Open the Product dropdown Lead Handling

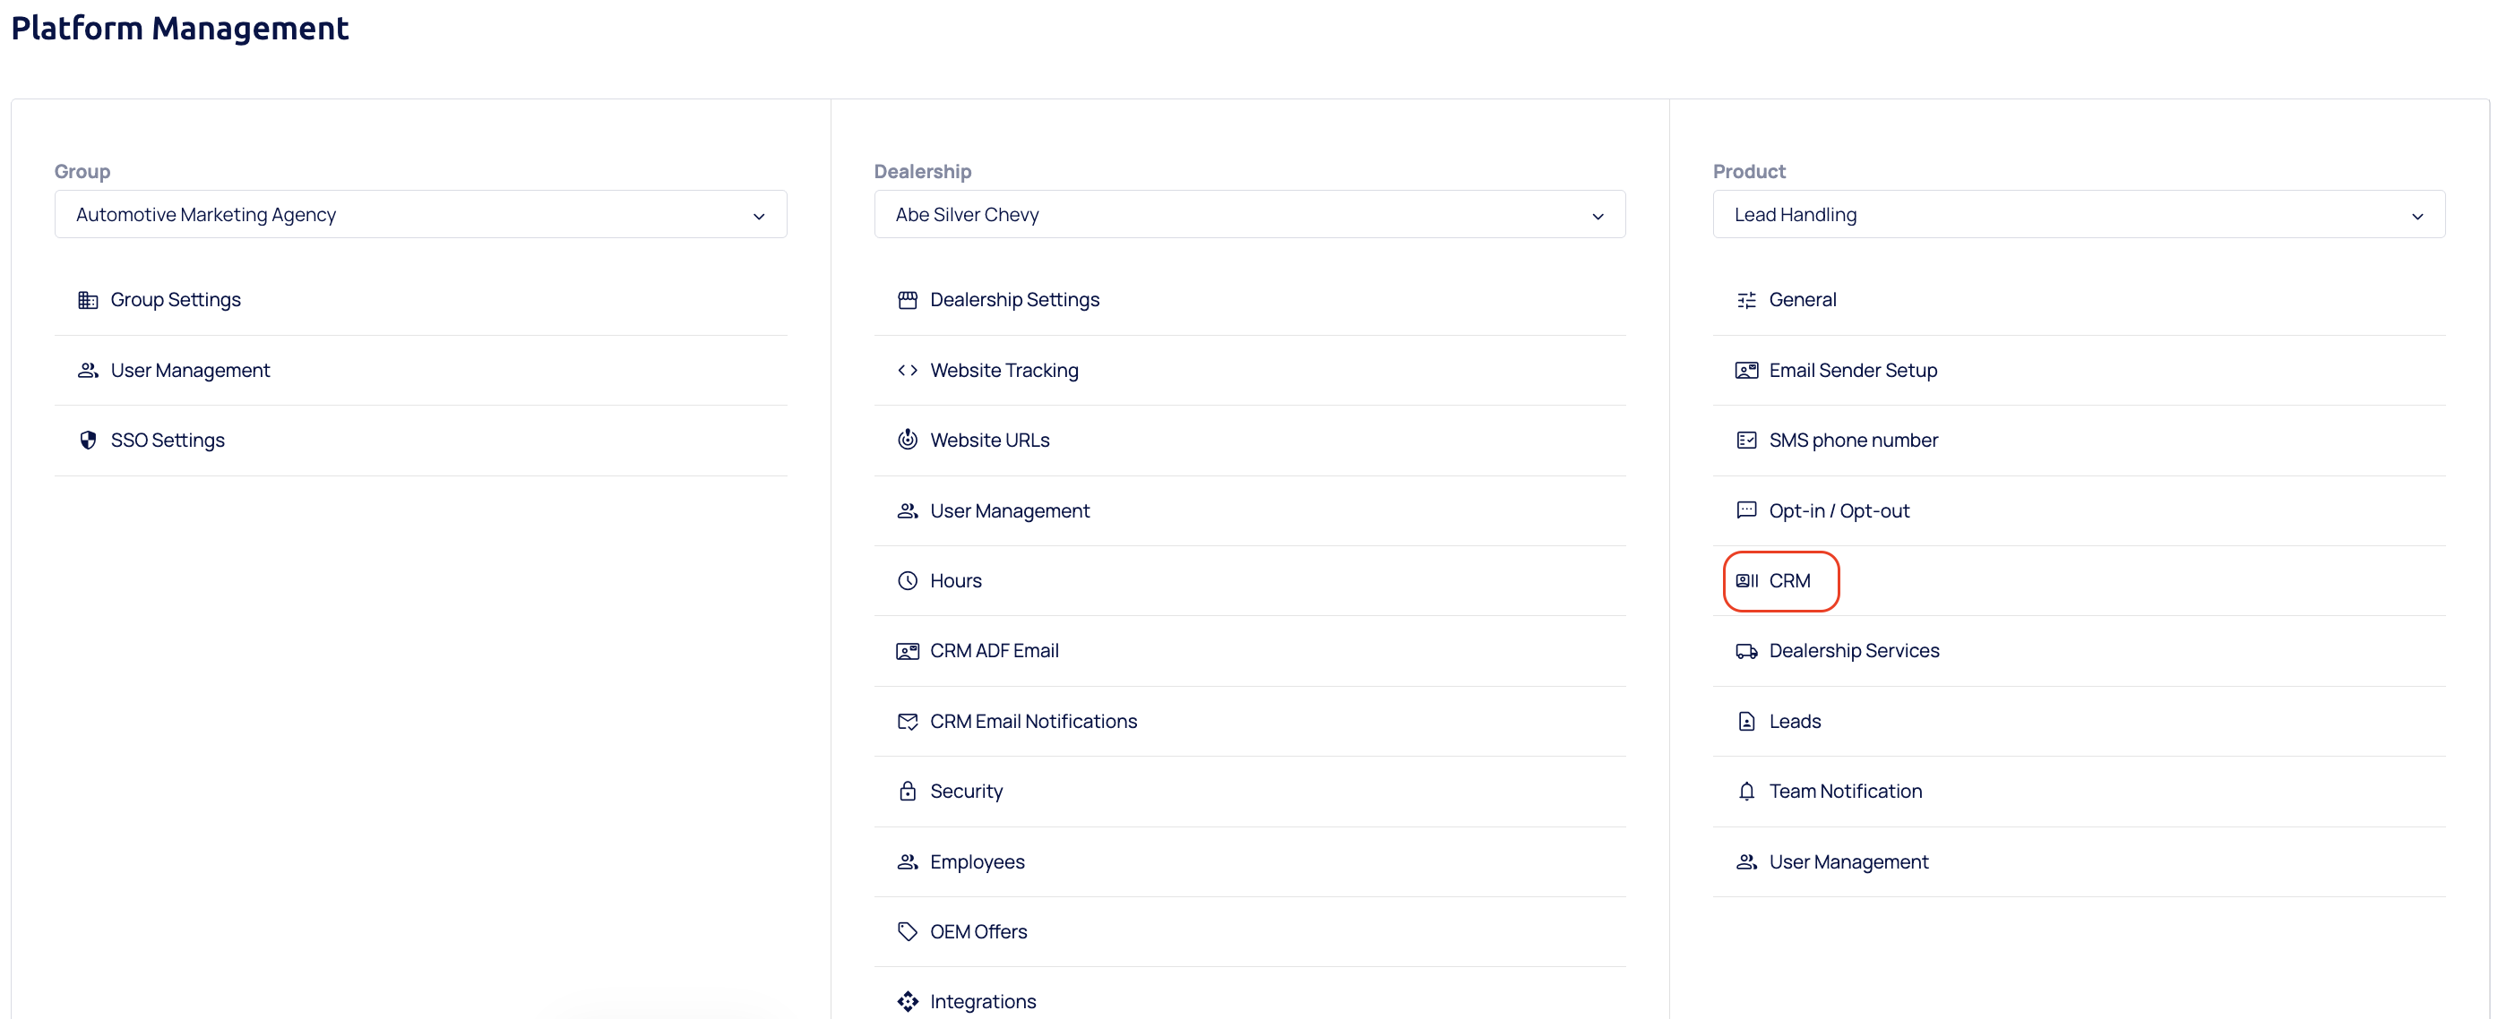(x=2078, y=214)
